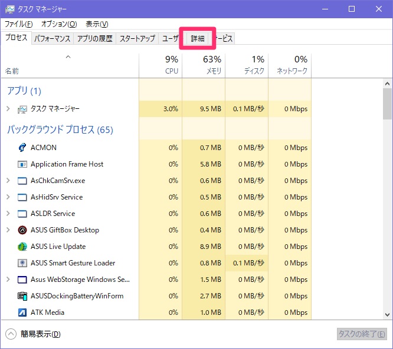This screenshot has height=349, width=393.
Task: Sort processes by ネットワーク column header
Action: click(290, 66)
